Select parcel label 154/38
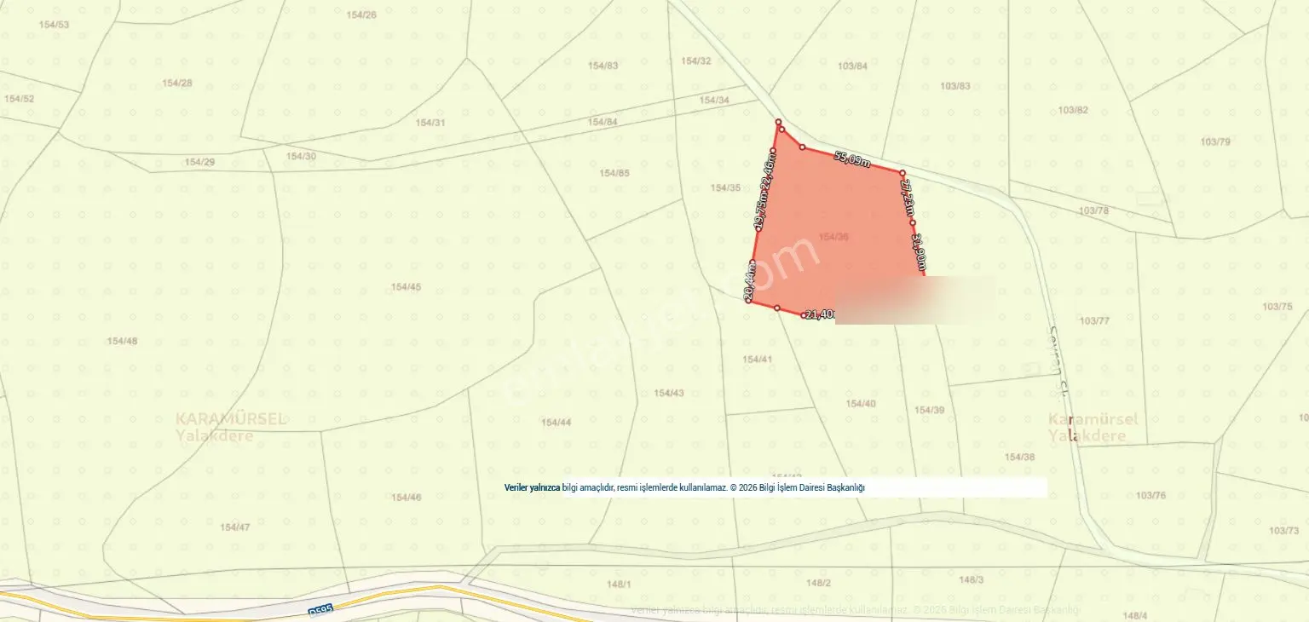This screenshot has height=622, width=1309. coord(1019,457)
